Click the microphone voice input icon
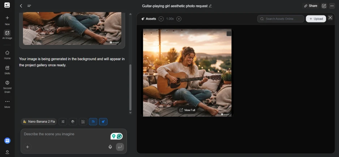339x157 pixels. click(110, 147)
